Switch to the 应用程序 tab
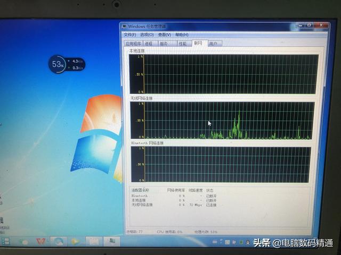The height and width of the screenshot is (255, 341). (133, 44)
